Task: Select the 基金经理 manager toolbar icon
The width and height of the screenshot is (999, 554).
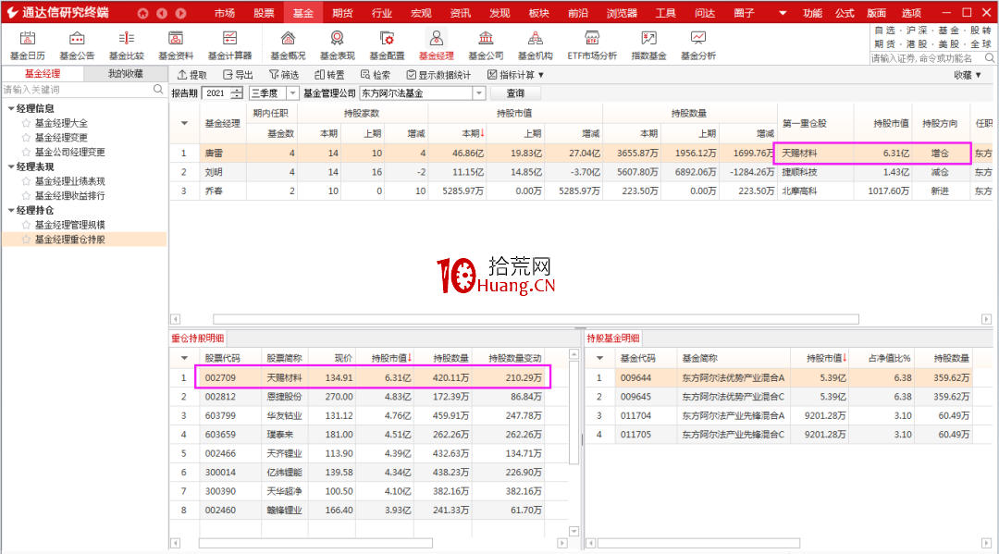Action: [436, 46]
